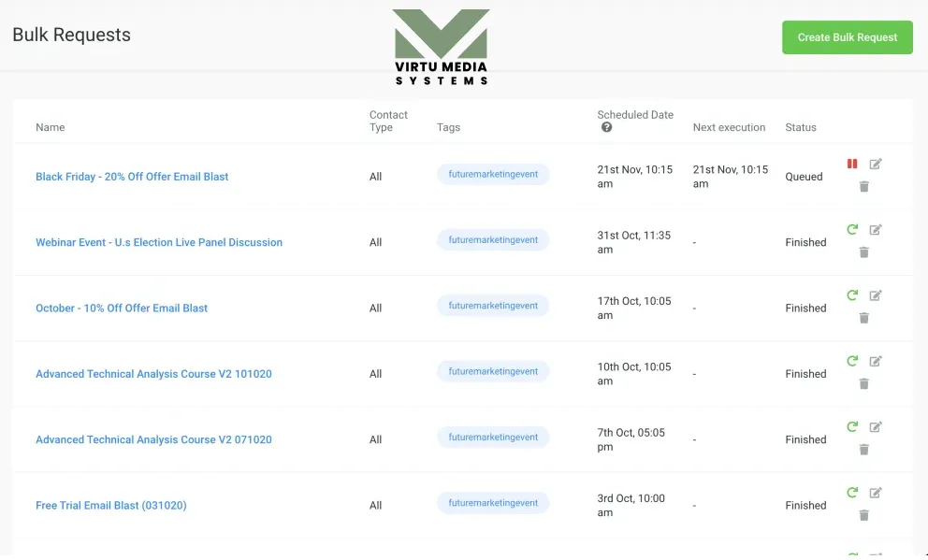Image resolution: width=928 pixels, height=560 pixels.
Task: Pause the Black Friday email blast
Action: pos(851,164)
